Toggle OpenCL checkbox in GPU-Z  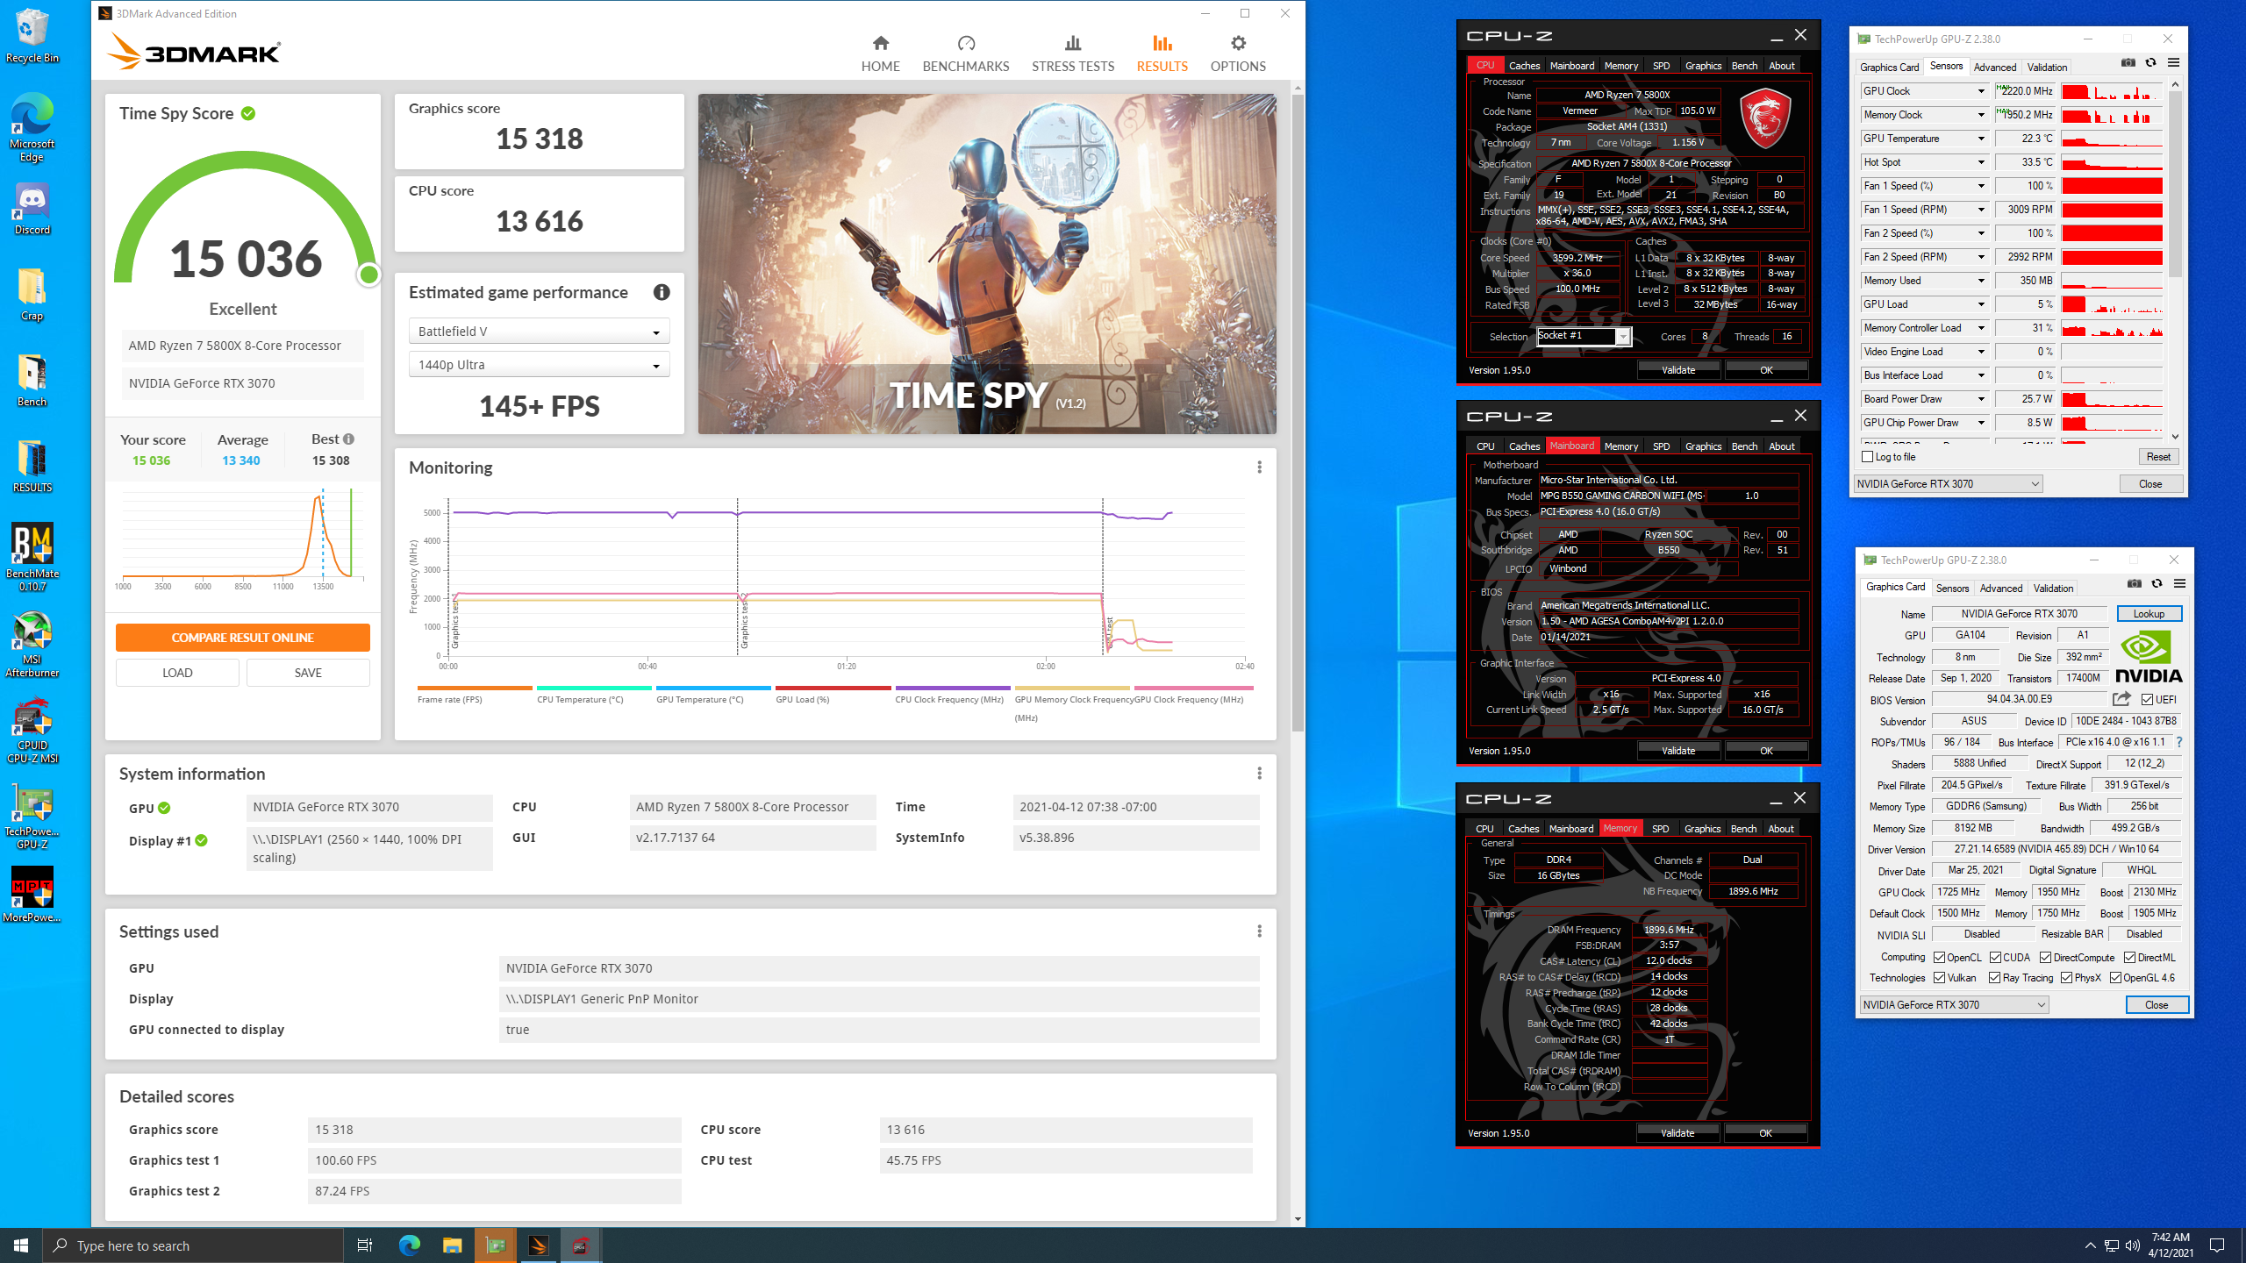pyautogui.click(x=1940, y=958)
